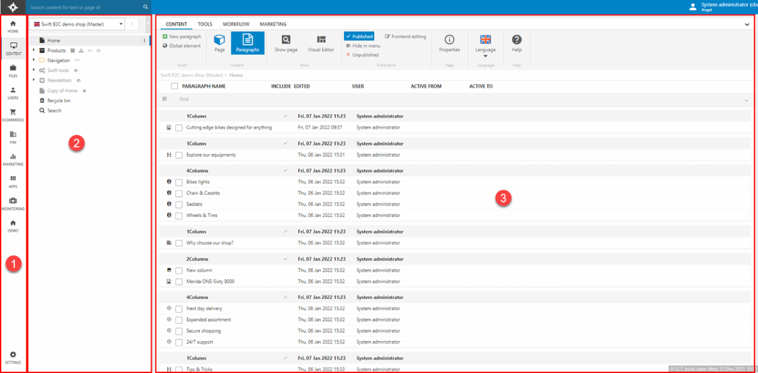
Task: Open Help from the ribbon
Action: click(516, 43)
